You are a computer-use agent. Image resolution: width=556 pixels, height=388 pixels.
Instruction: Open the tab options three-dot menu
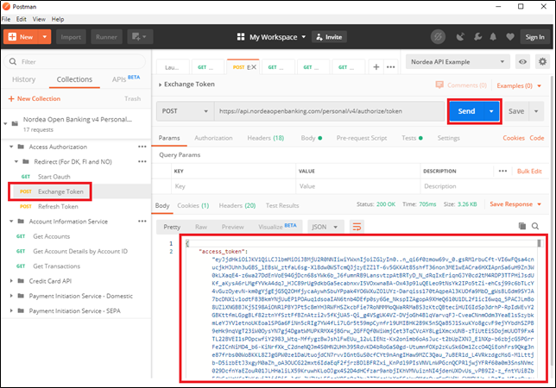(391, 67)
